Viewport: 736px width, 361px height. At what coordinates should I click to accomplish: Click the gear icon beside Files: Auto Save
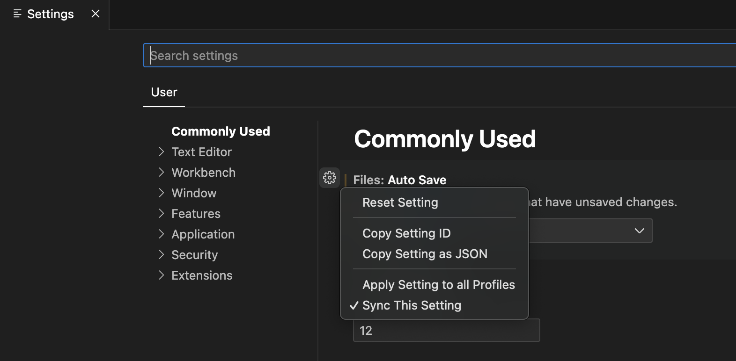[330, 178]
